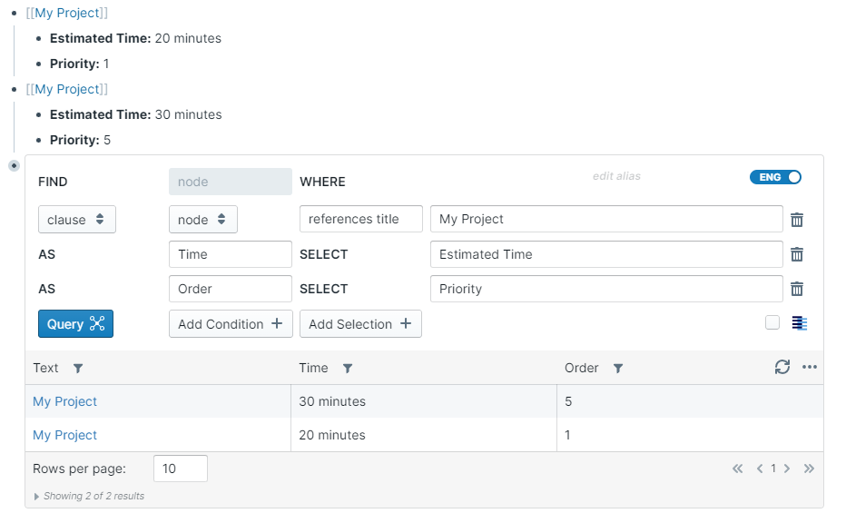Screen dimensions: 846x523
Task: Delete the references title clause row
Action: click(x=797, y=220)
